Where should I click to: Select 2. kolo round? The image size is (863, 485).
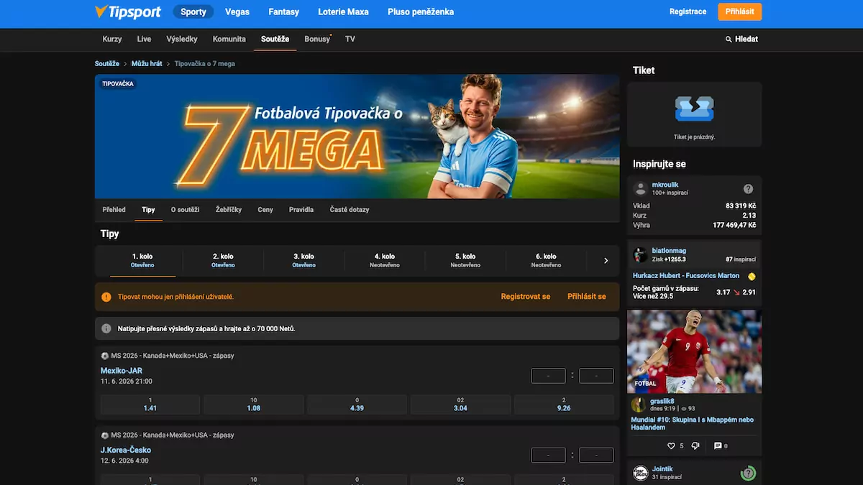point(223,260)
